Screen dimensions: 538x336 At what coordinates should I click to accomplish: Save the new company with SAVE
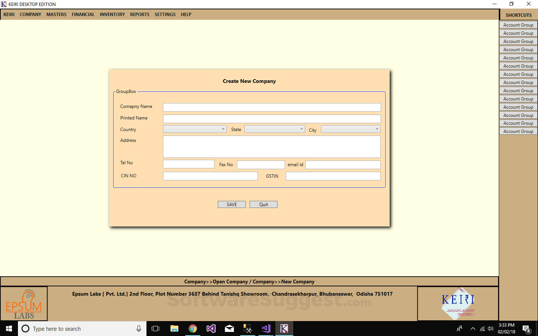(x=232, y=204)
